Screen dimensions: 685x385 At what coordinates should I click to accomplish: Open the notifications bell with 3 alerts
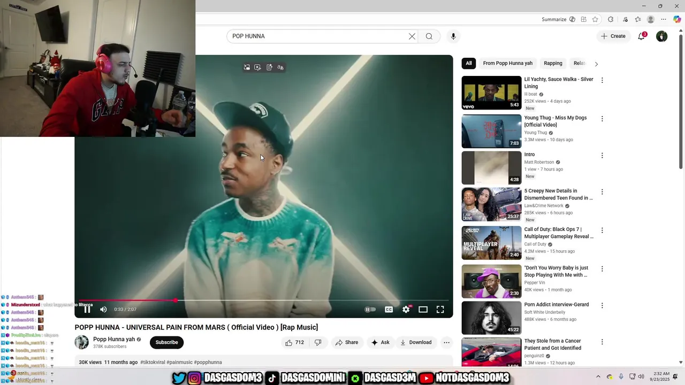pos(641,36)
